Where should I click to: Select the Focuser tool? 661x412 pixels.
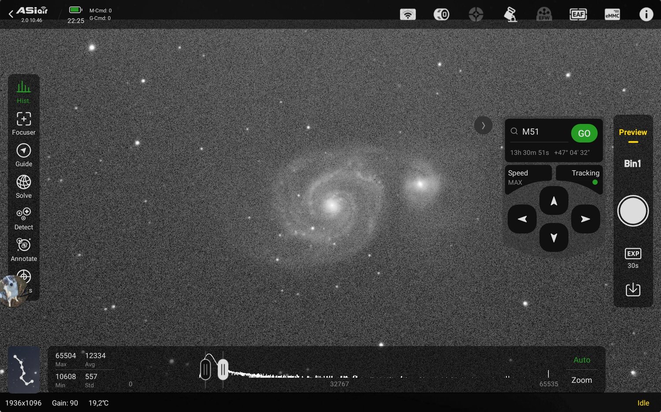(23, 123)
